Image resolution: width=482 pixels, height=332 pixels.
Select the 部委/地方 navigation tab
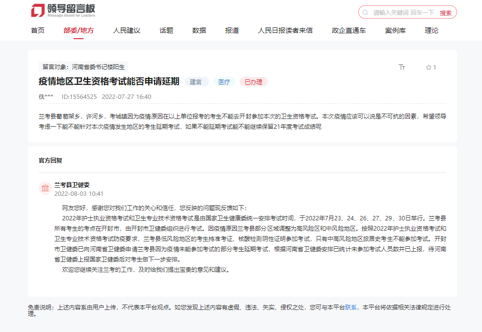click(79, 30)
